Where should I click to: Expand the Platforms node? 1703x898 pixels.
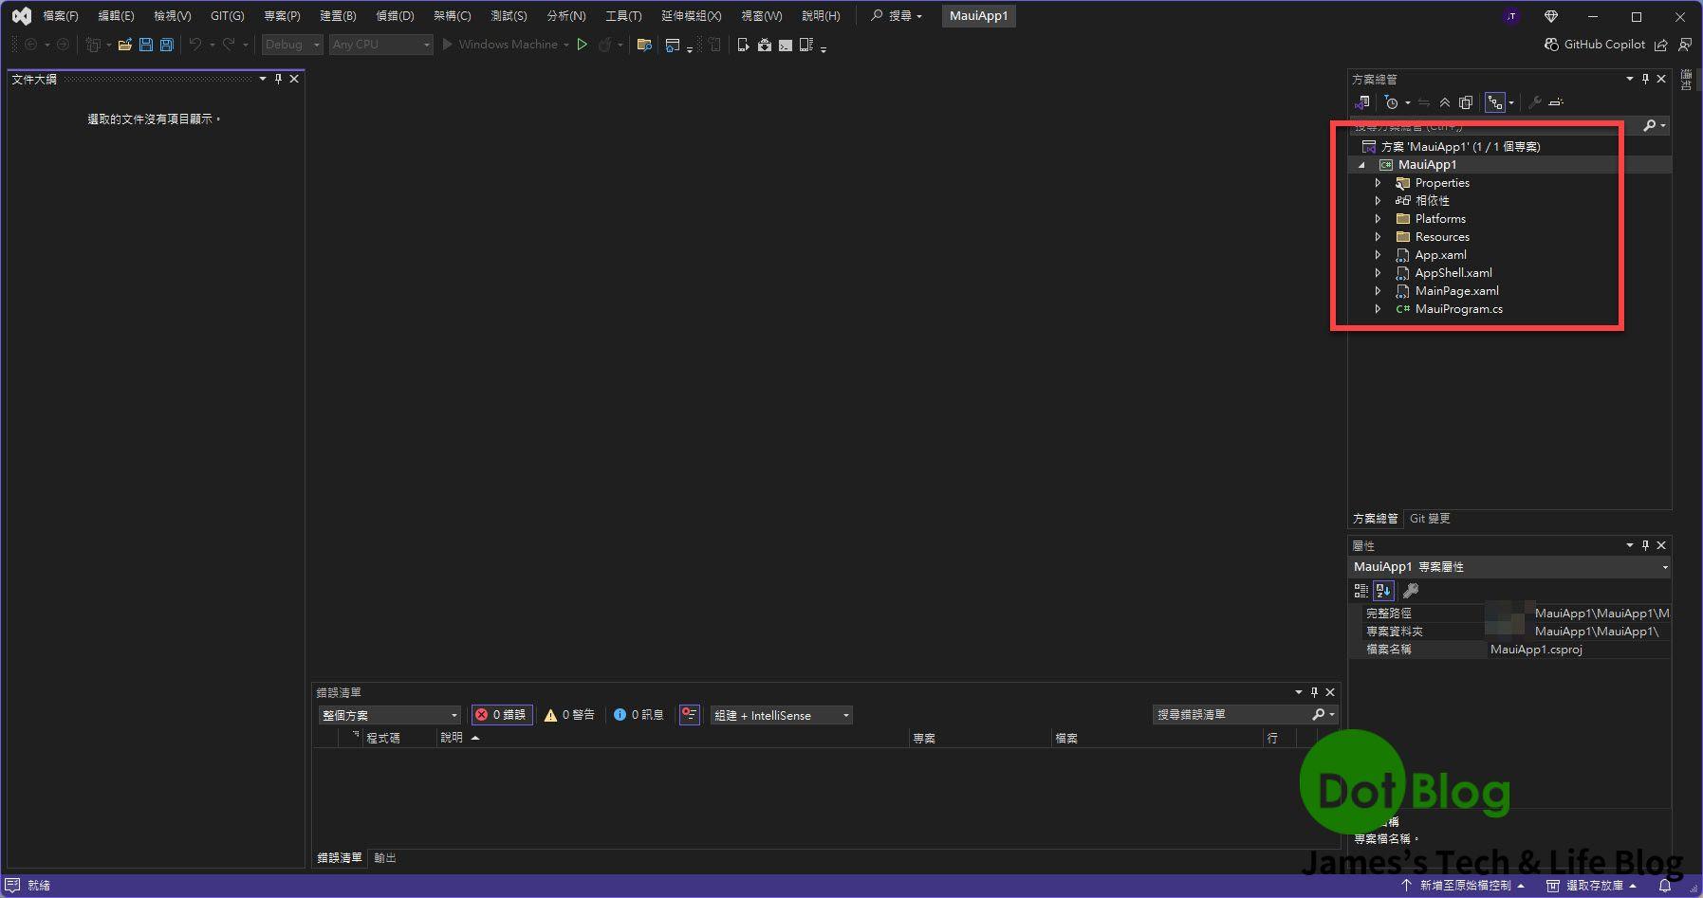[1379, 218]
